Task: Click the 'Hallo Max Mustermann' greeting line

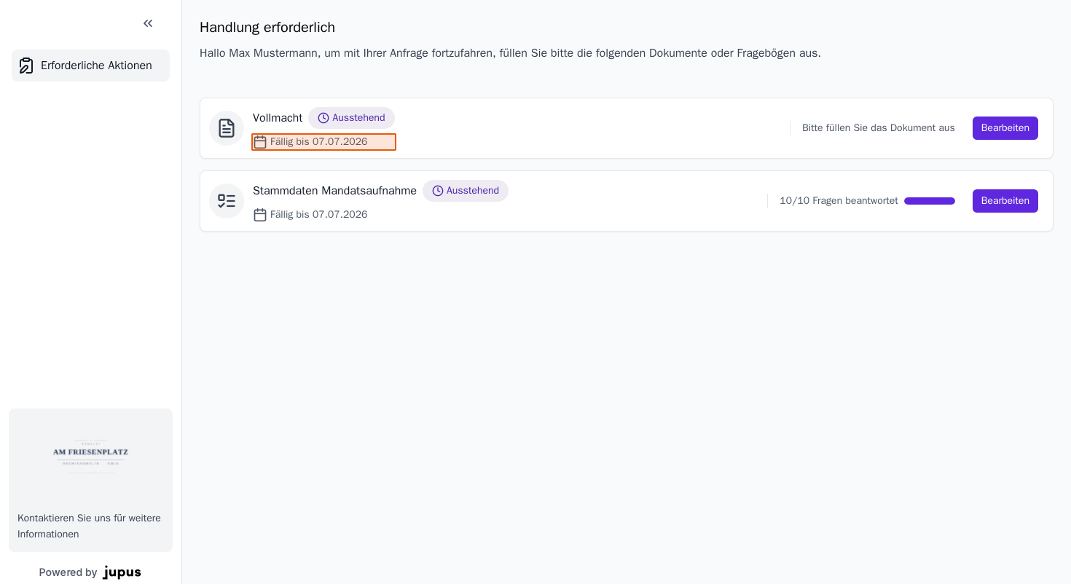Action: coord(510,53)
